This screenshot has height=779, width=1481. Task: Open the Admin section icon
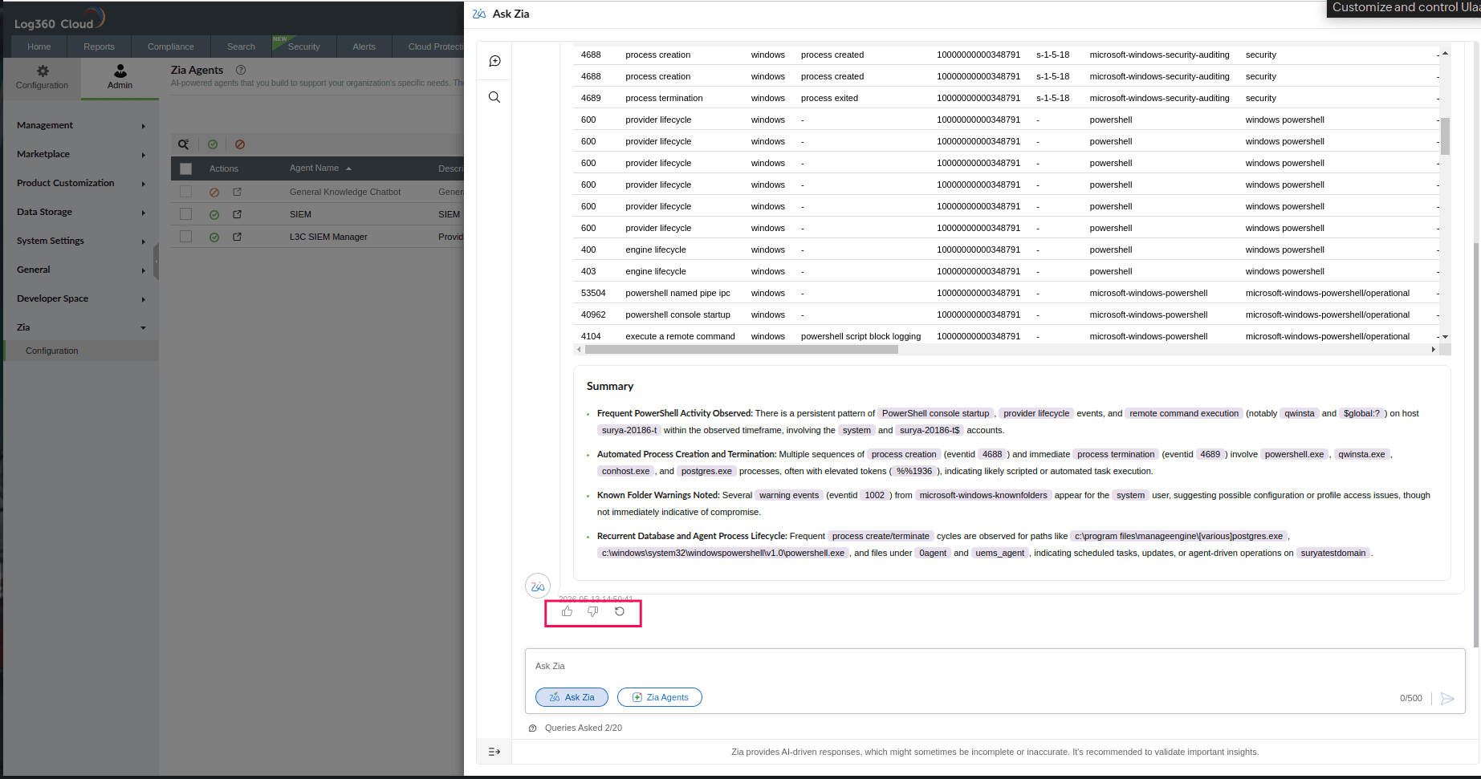point(120,77)
